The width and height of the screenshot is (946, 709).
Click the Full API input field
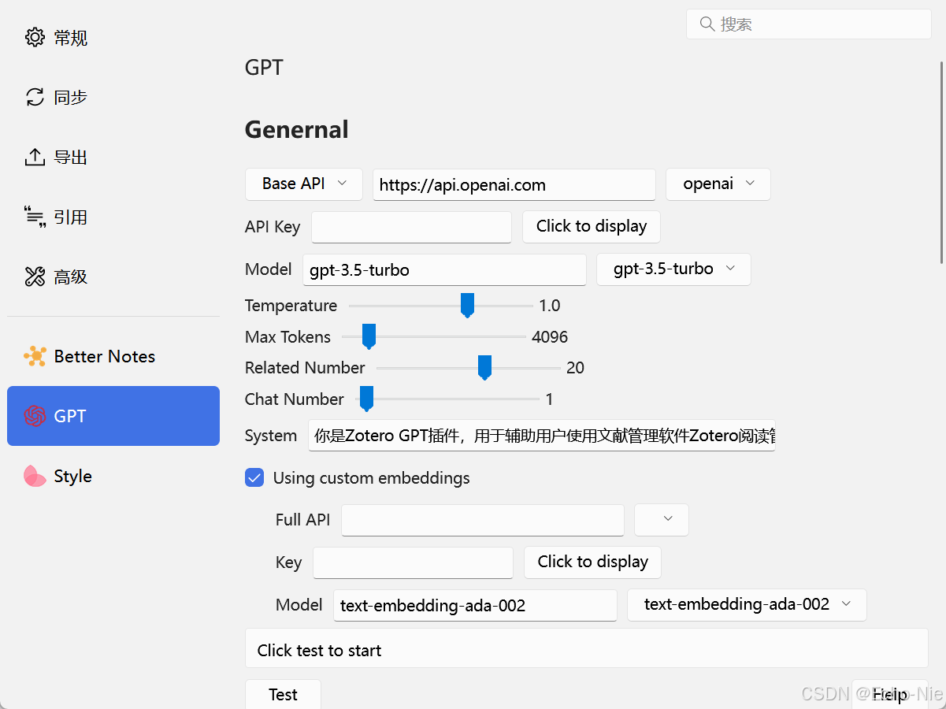pyautogui.click(x=483, y=520)
